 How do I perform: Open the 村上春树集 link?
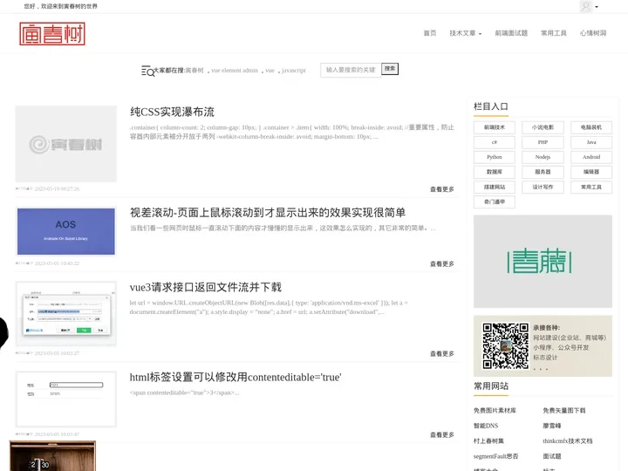pos(488,441)
